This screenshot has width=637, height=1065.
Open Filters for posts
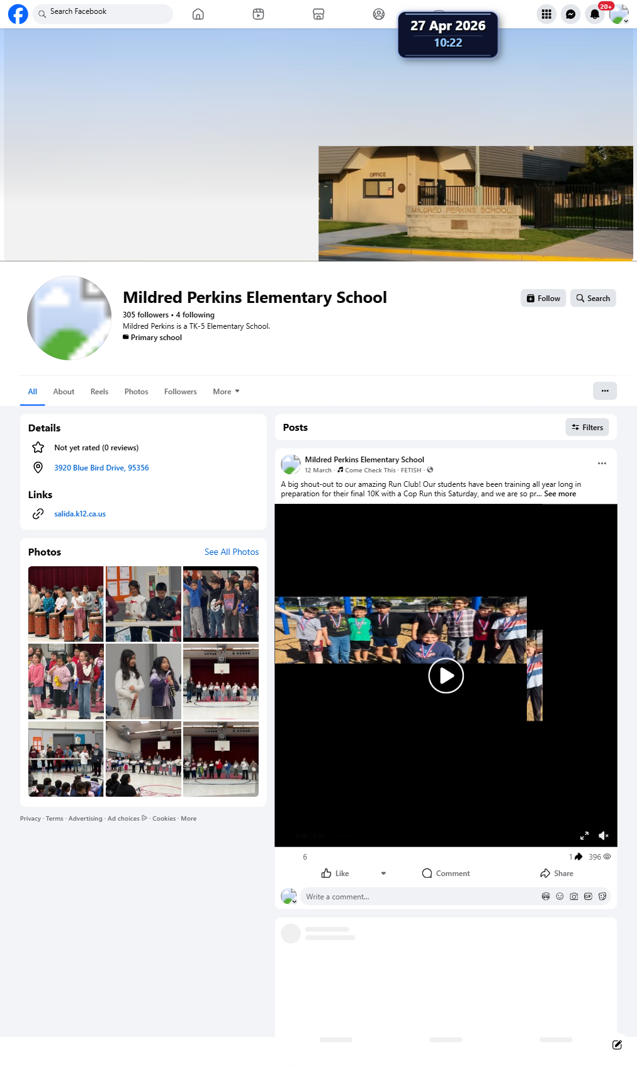click(587, 428)
